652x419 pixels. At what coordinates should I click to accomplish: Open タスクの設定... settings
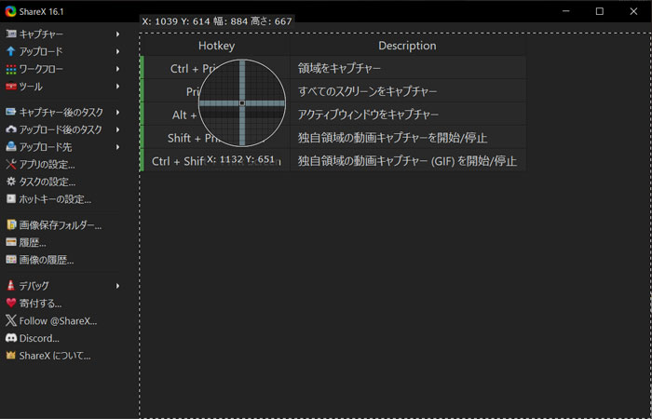click(x=48, y=182)
